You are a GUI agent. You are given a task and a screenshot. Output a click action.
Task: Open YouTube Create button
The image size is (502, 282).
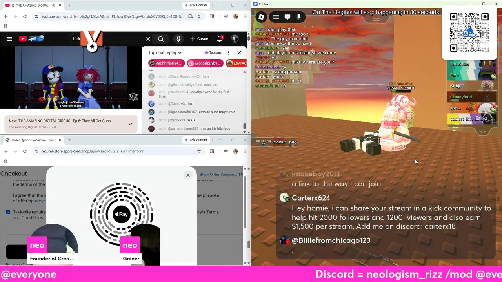click(x=199, y=39)
